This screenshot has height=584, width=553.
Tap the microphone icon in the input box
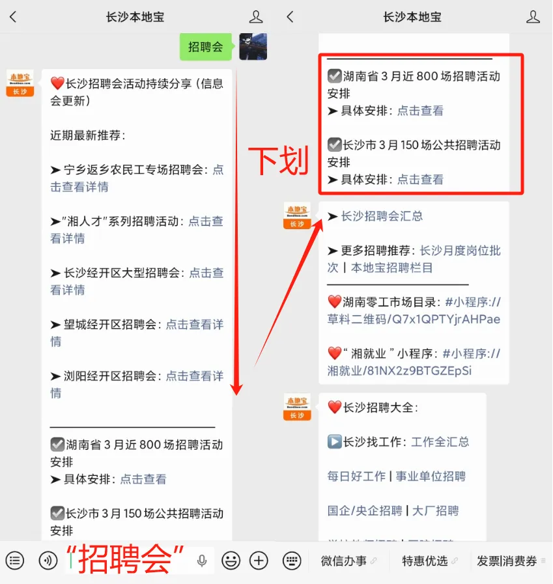coord(202,561)
